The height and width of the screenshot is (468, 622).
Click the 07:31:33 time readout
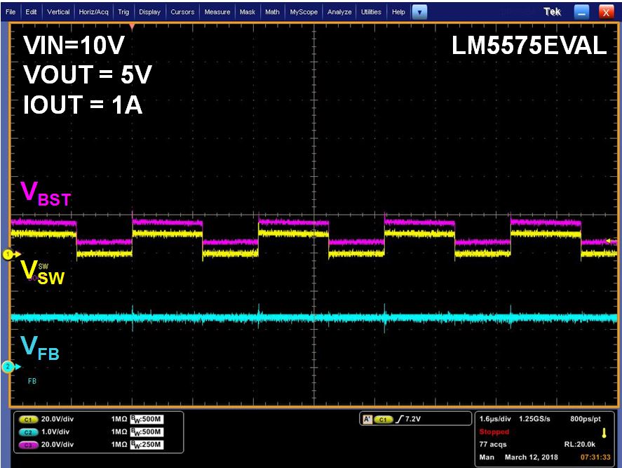pyautogui.click(x=595, y=457)
